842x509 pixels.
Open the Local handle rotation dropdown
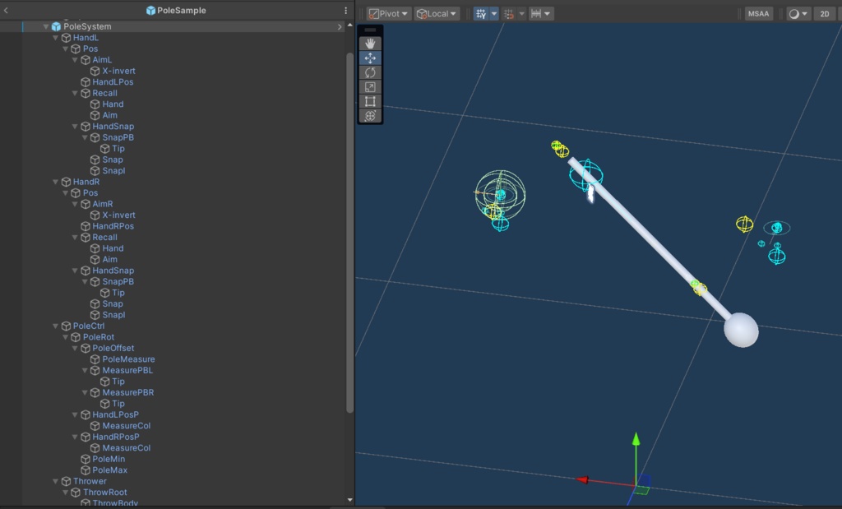[437, 13]
